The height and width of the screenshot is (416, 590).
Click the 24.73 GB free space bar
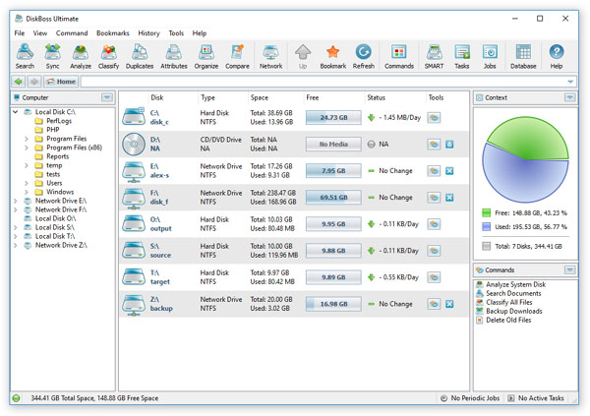point(334,117)
